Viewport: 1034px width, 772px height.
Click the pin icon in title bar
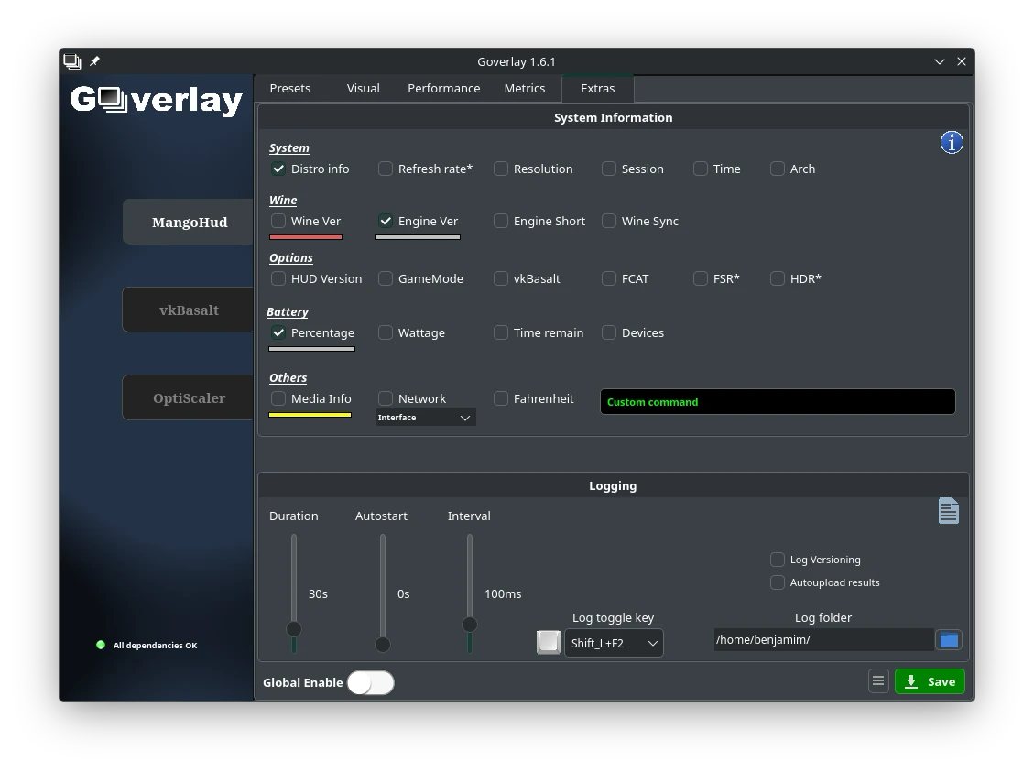94,61
